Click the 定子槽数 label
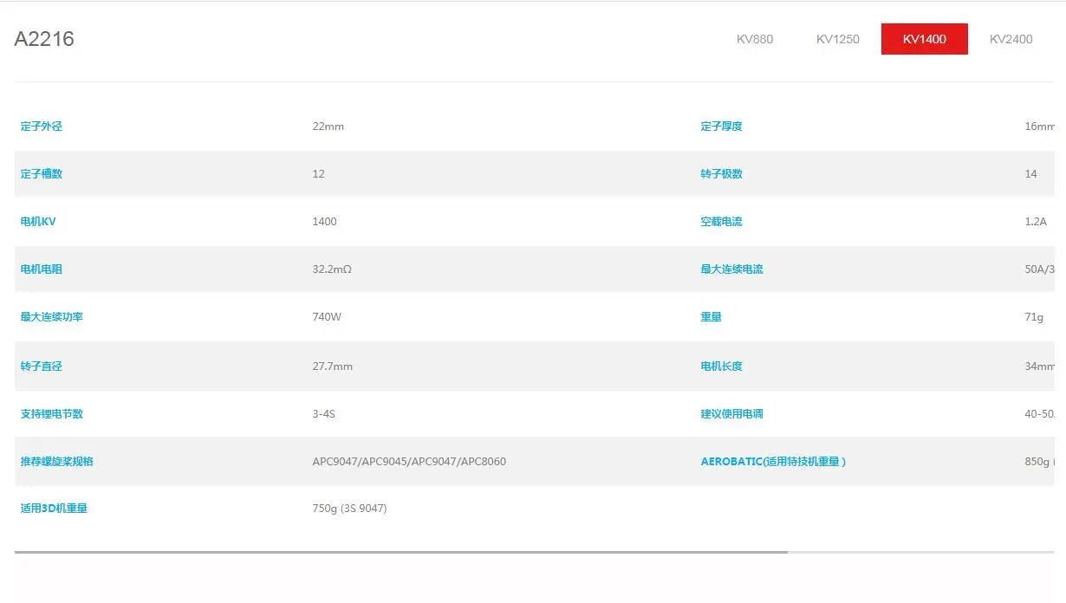Viewport: 1066px width, 603px height. 42,174
